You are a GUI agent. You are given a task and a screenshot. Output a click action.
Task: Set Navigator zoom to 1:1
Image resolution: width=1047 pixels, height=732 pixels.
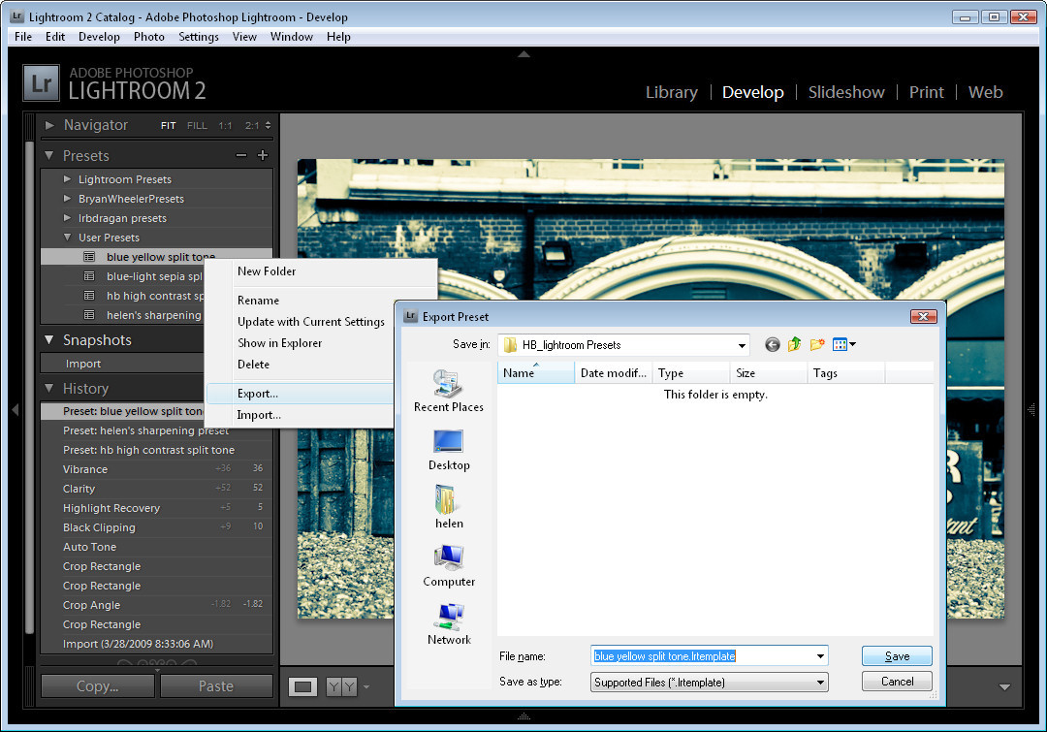coord(225,126)
